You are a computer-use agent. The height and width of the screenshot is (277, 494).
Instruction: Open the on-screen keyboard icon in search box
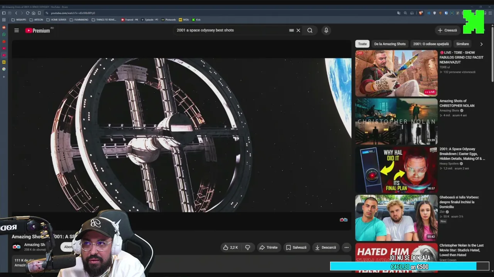(291, 30)
